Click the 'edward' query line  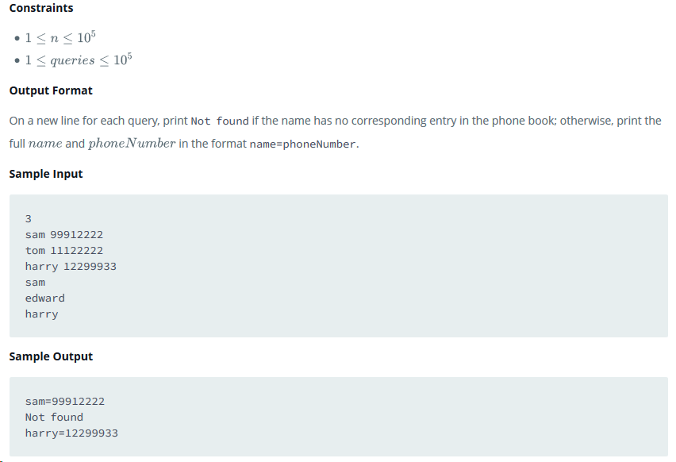tap(45, 298)
